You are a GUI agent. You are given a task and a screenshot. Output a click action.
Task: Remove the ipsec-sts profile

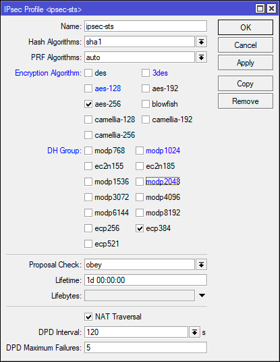pyautogui.click(x=246, y=101)
